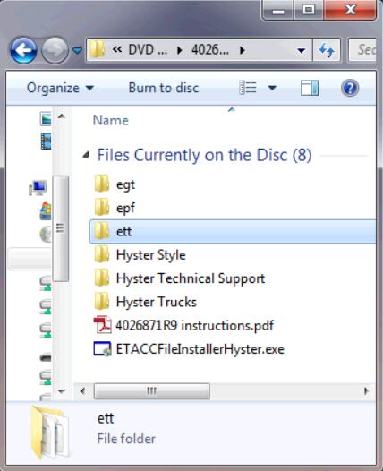Screen dimensions: 383x471
Task: Click the Hyster Trucks folder icon
Action: click(x=102, y=301)
